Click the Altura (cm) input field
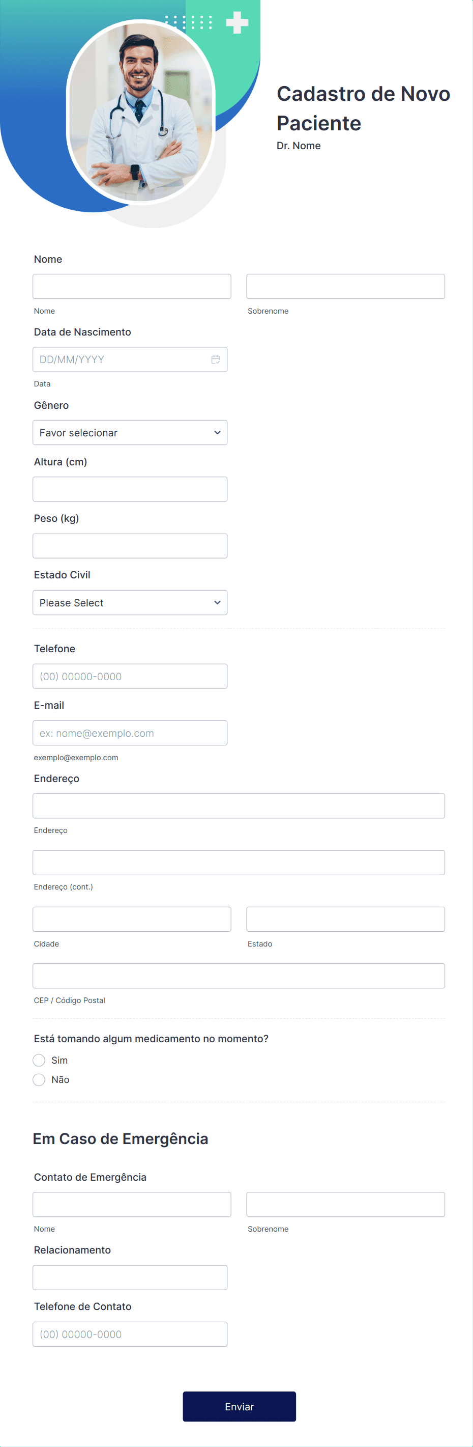The image size is (473, 1447). pos(129,489)
